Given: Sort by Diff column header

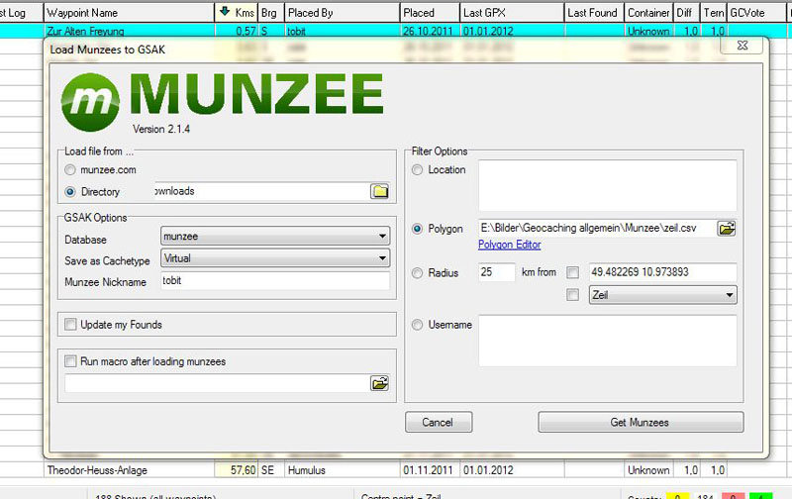Looking at the screenshot, I should (x=686, y=13).
